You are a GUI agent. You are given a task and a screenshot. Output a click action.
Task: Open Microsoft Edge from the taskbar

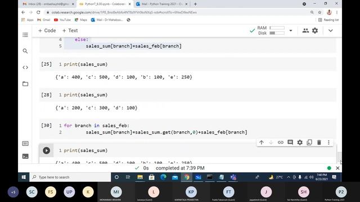[x=163, y=177]
